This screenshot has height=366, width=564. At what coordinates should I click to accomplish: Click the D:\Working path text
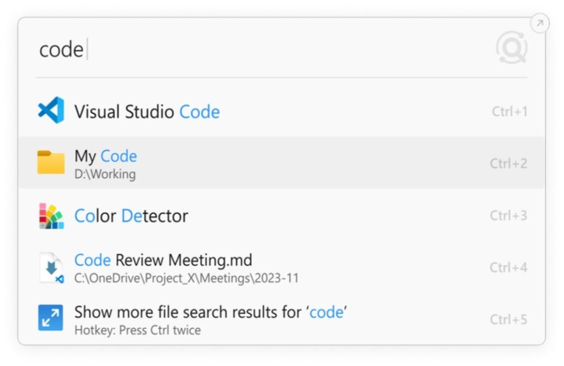105,174
